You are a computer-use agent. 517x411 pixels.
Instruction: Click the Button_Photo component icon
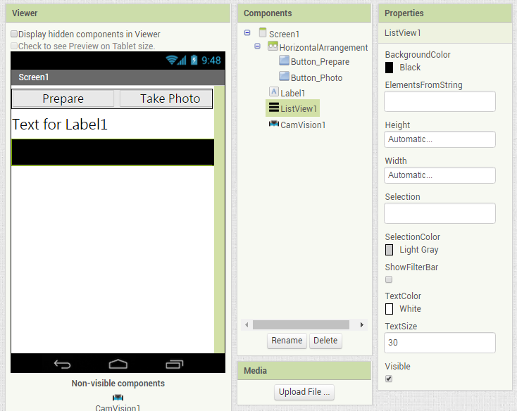pos(284,76)
